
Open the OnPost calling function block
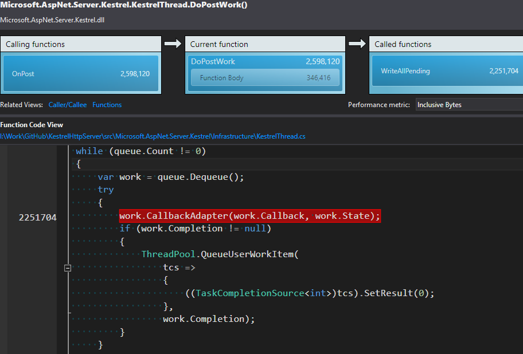81,73
